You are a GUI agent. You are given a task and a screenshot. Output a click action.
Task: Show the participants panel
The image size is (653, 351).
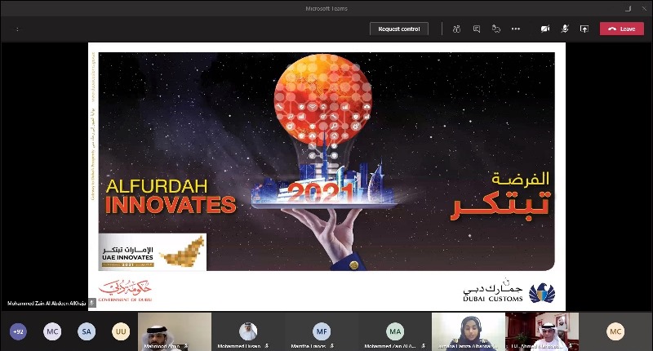click(456, 29)
